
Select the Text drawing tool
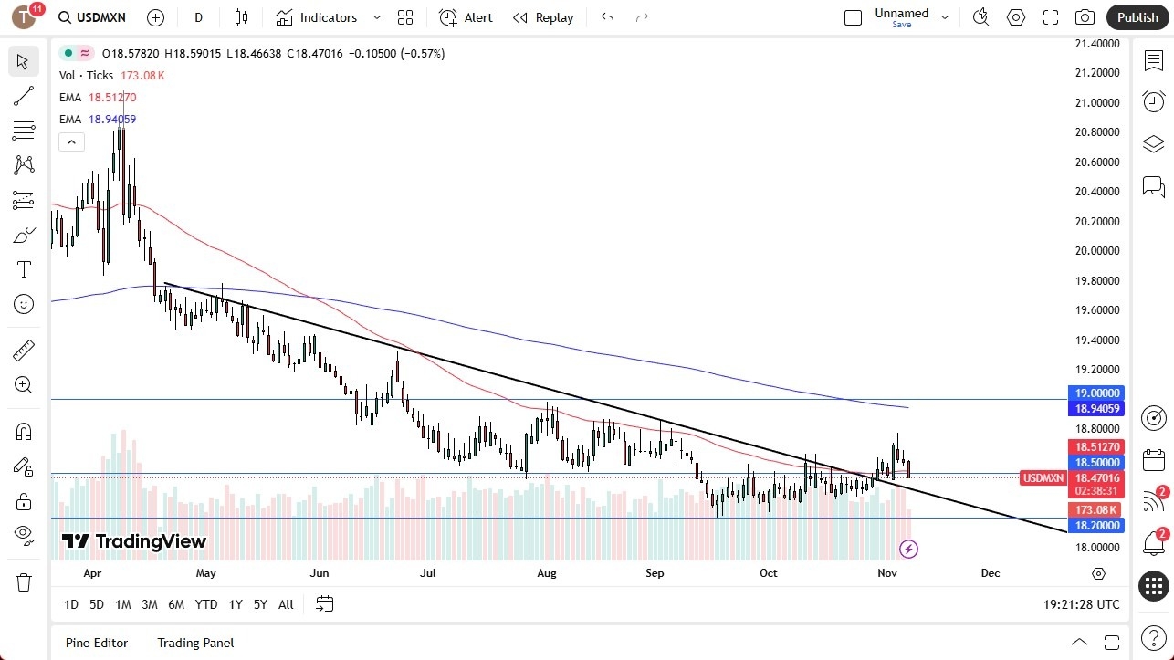coord(24,269)
